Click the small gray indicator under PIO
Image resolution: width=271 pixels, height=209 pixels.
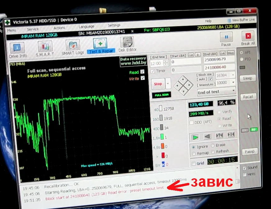point(242,67)
